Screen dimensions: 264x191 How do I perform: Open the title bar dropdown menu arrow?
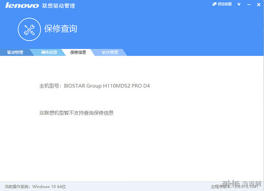(239, 4)
